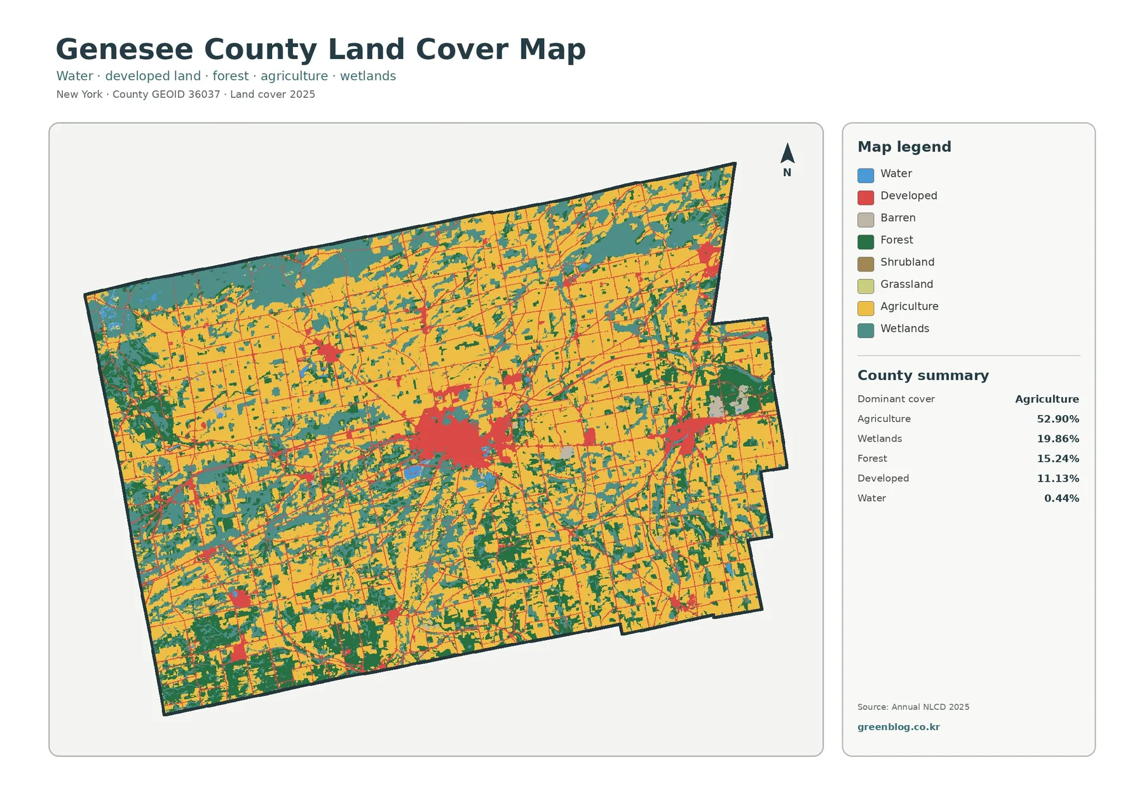The height and width of the screenshot is (809, 1144).
Task: Click the north arrow compass icon
Action: coord(787,160)
